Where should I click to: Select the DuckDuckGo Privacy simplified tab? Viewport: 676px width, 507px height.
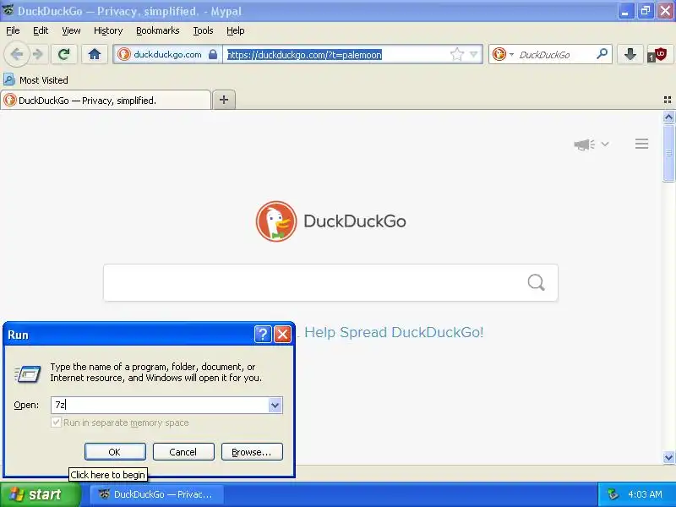(106, 100)
